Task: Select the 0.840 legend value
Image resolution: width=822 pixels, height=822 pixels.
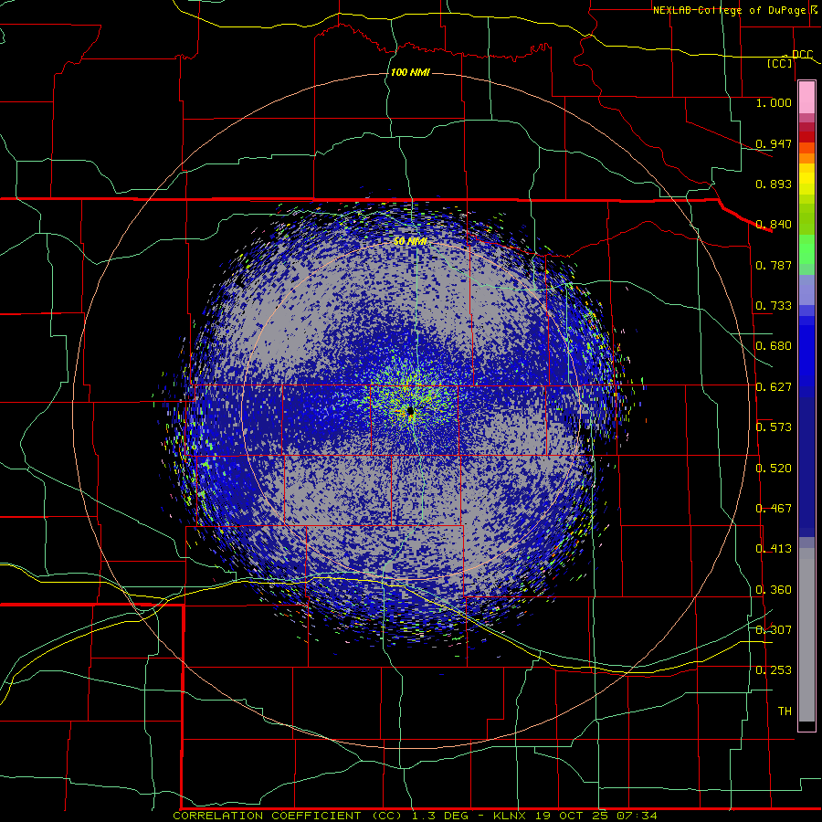Action: 774,225
